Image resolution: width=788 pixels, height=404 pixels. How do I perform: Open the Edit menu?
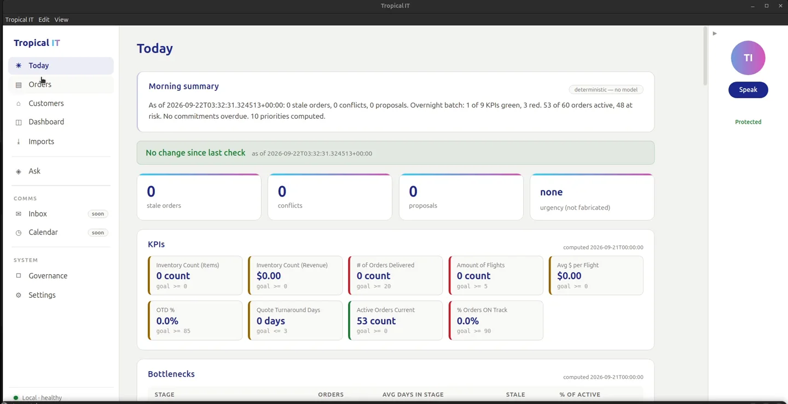44,20
